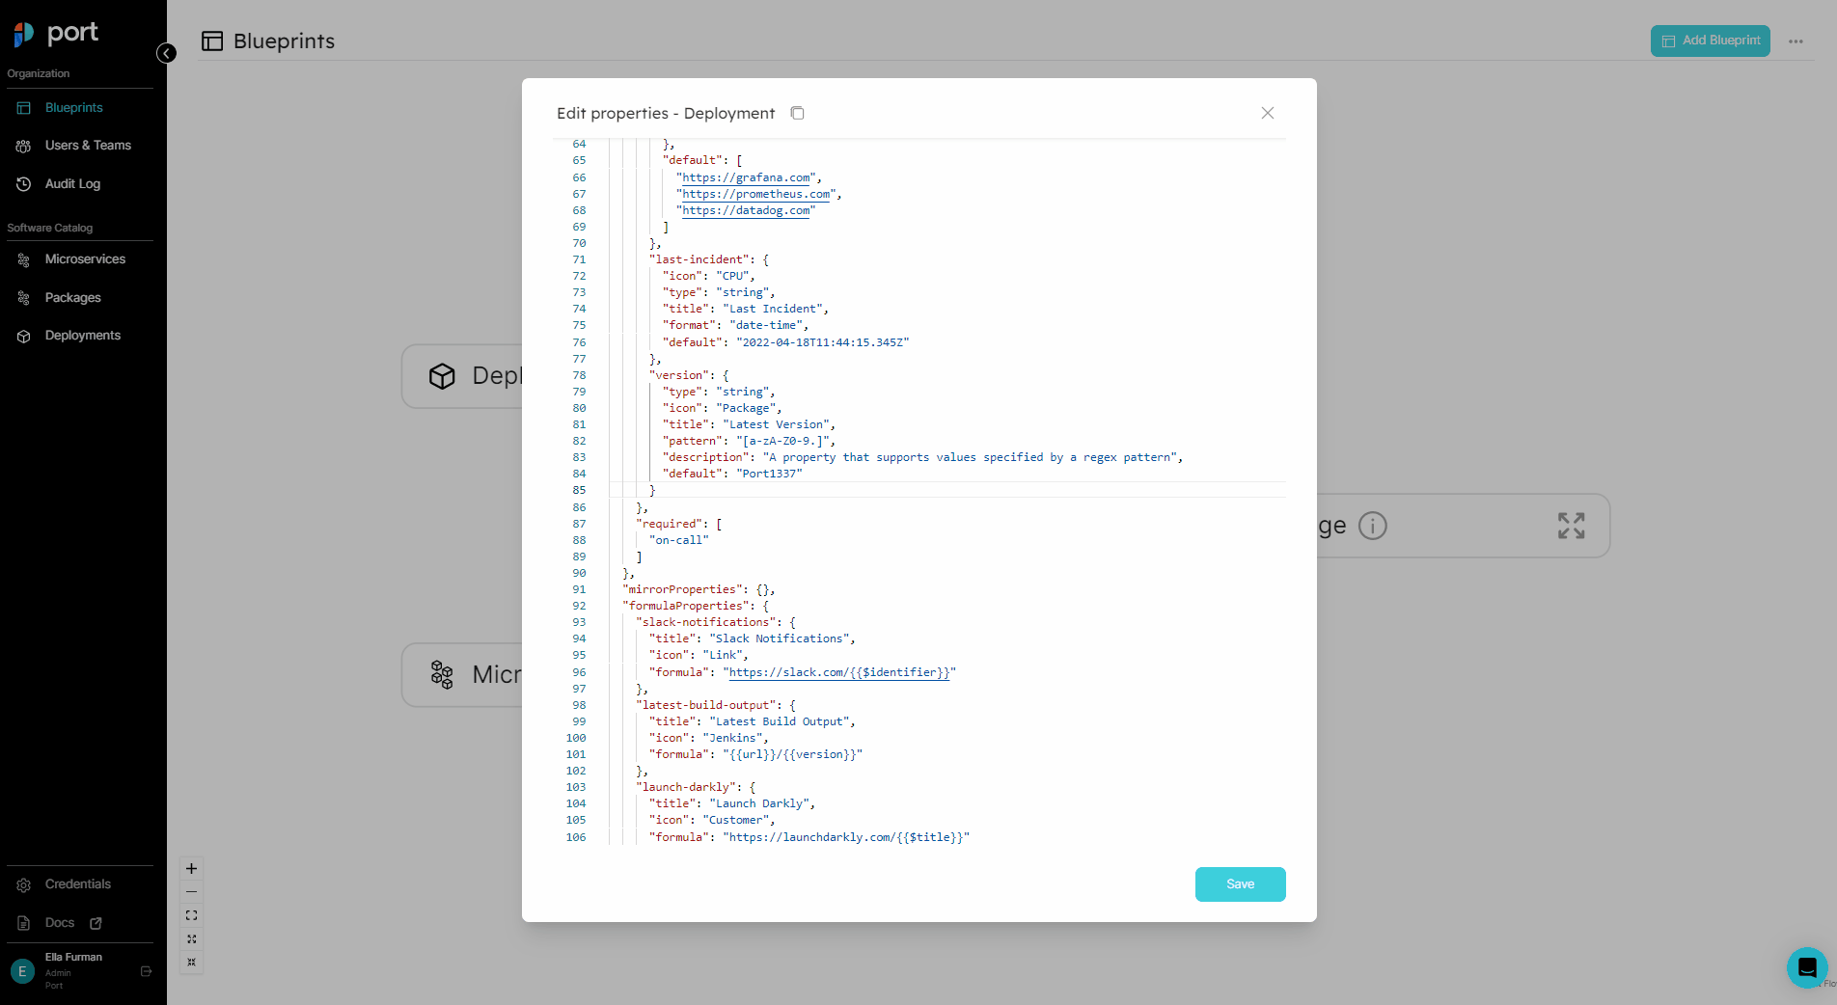Navigate to Deployments in the sidebar

[x=82, y=336]
